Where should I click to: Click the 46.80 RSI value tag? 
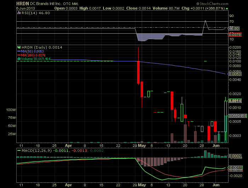234,29
